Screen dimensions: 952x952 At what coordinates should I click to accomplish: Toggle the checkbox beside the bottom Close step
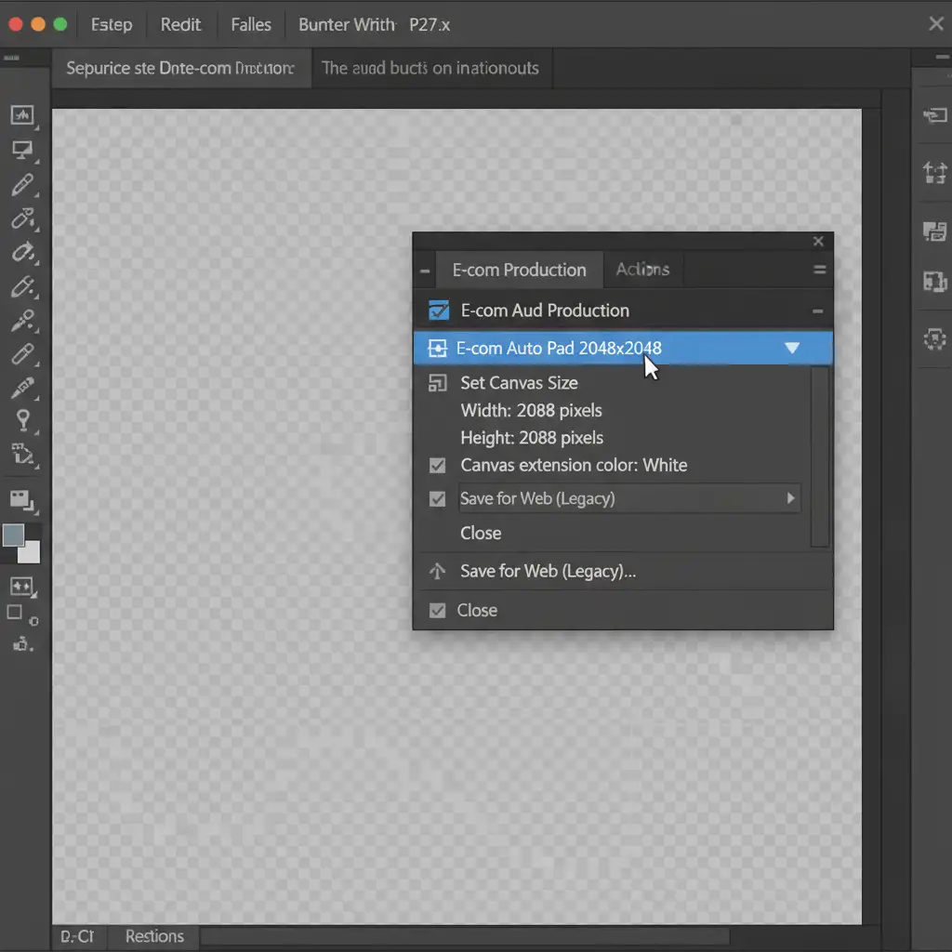pyautogui.click(x=437, y=611)
